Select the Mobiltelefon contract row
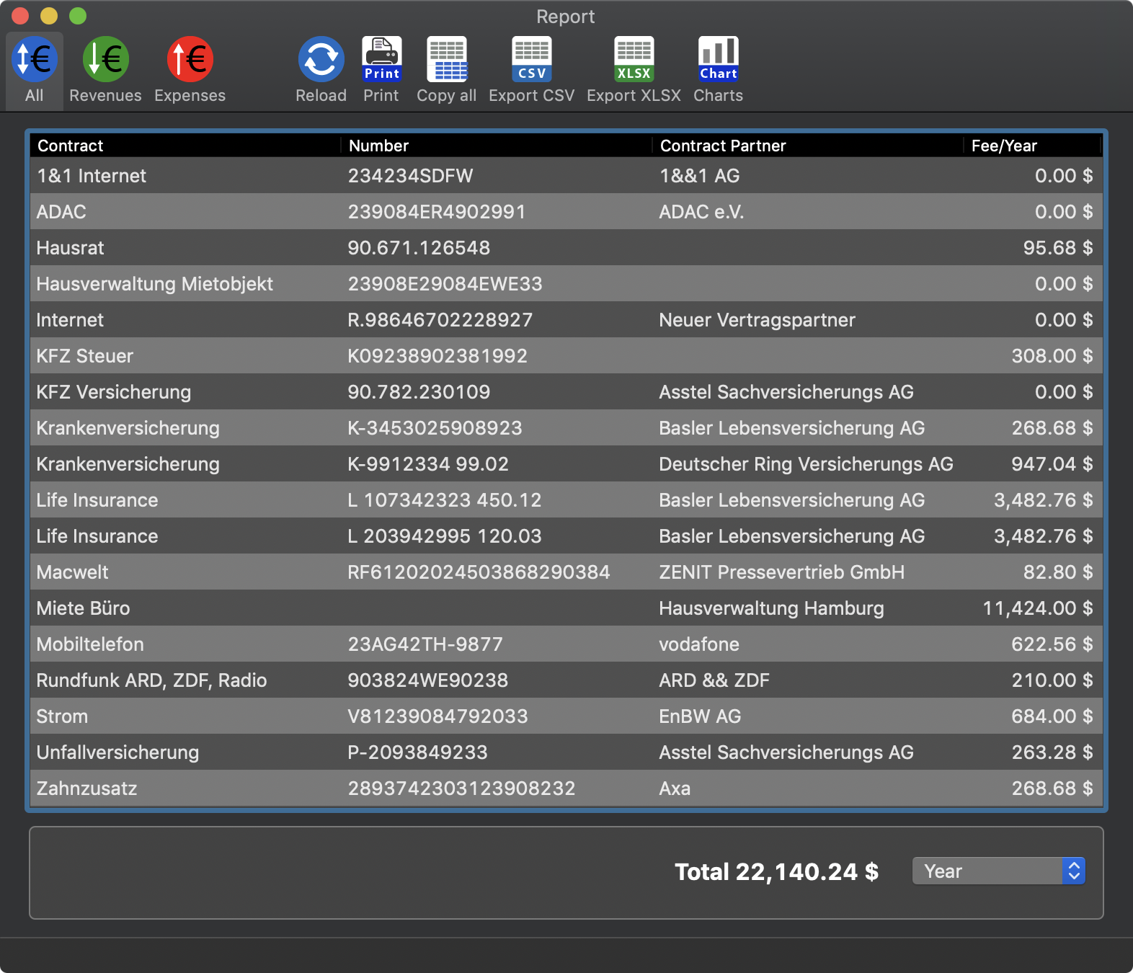 point(566,644)
